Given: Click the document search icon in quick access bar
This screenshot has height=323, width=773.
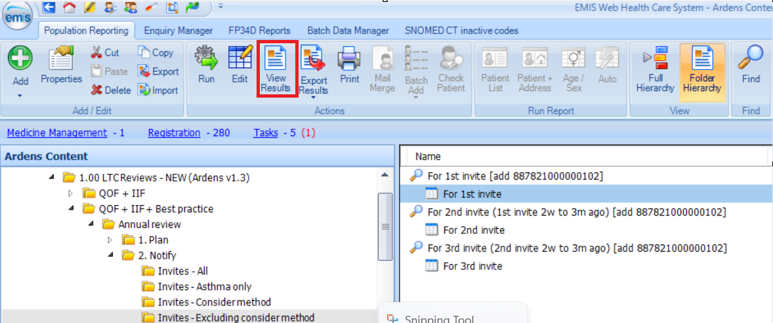Looking at the screenshot, I should coord(172,7).
